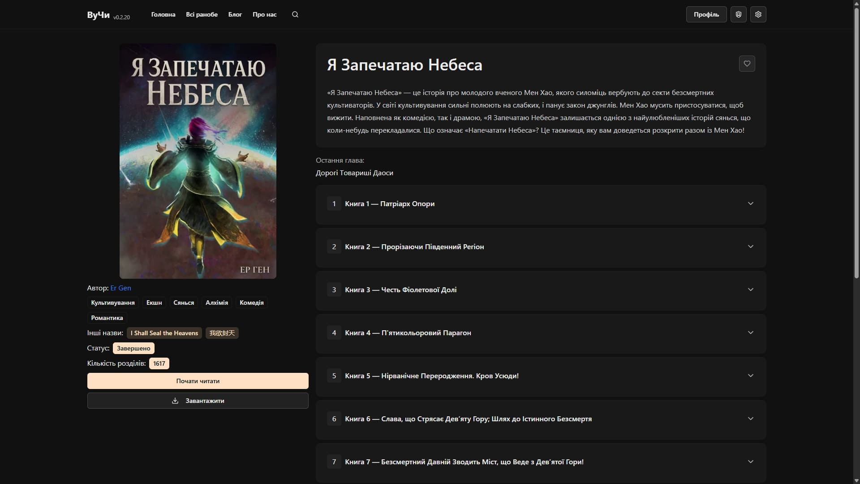Select the Алхімія genre tag
Screen dimensions: 860x484
[217, 302]
